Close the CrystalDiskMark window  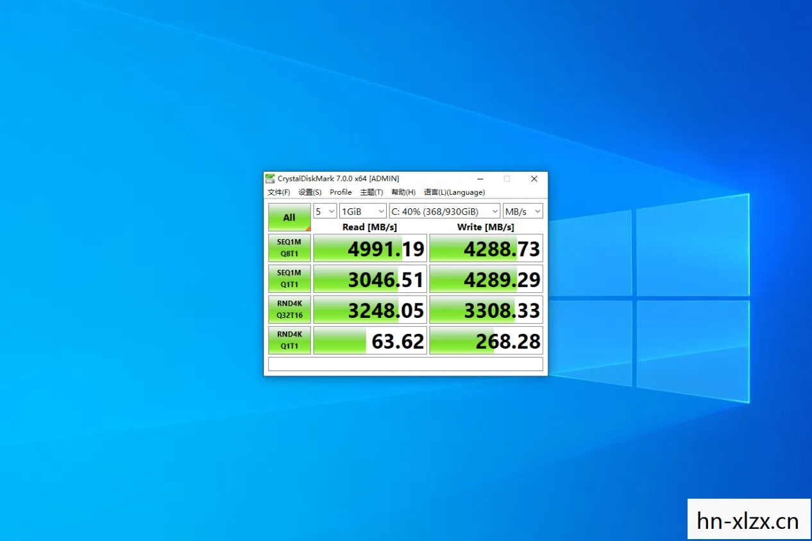[534, 179]
